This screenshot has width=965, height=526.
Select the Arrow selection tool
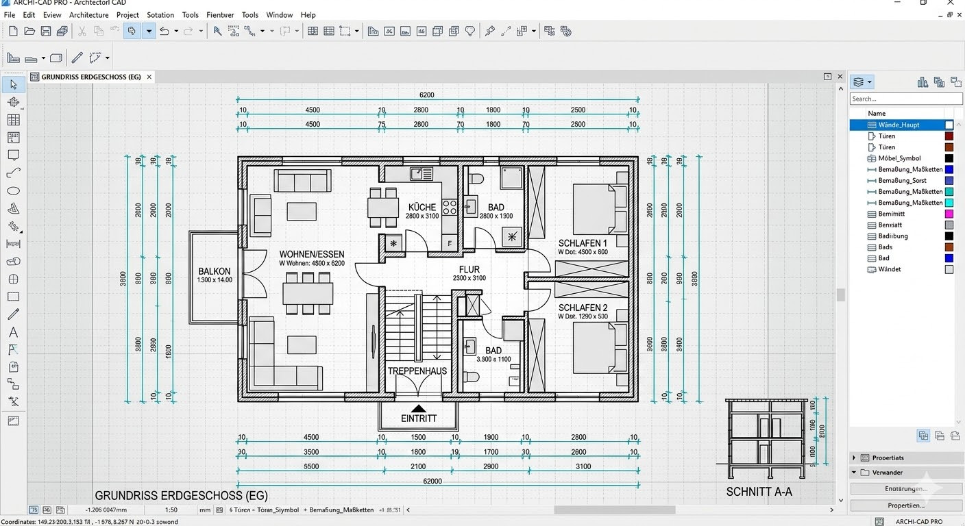click(x=12, y=84)
